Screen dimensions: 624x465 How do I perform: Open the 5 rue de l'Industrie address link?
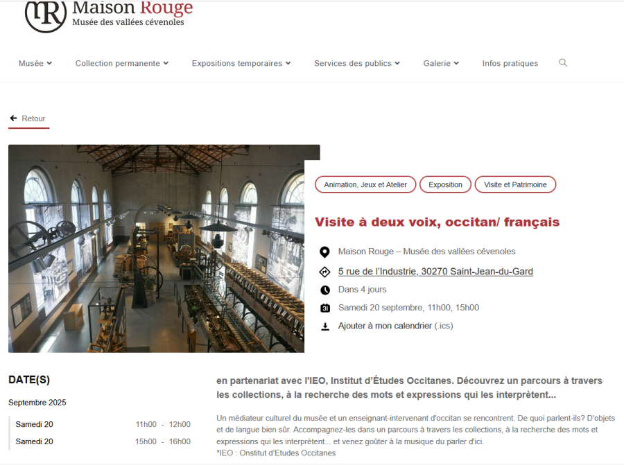coord(435,271)
